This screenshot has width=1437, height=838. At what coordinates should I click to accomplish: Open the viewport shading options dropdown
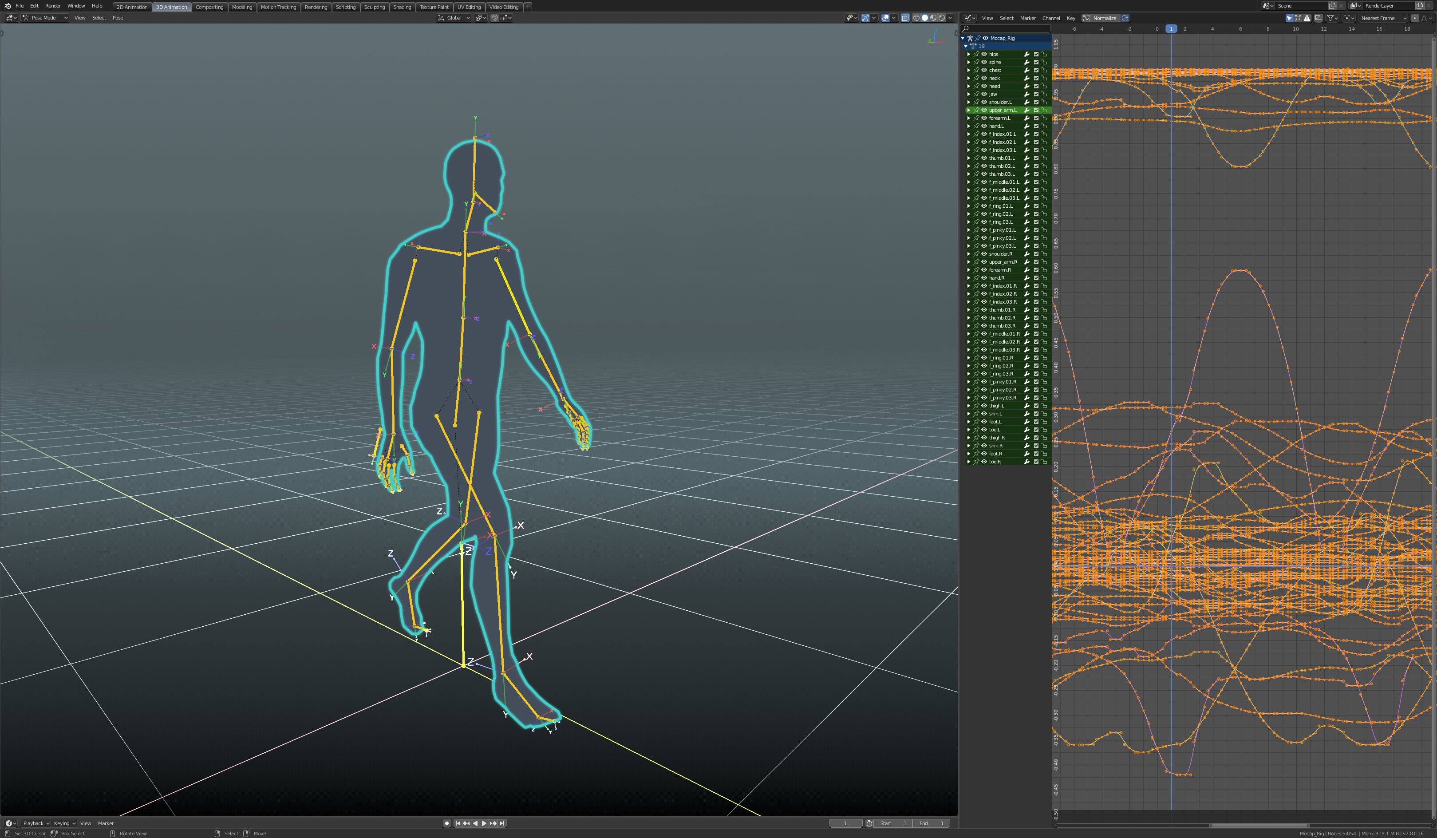coord(951,18)
